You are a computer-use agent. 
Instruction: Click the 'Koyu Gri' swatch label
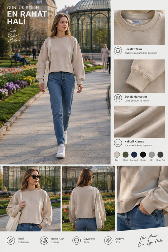click(x=161, y=160)
